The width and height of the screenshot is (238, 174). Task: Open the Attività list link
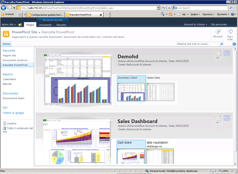(7, 84)
